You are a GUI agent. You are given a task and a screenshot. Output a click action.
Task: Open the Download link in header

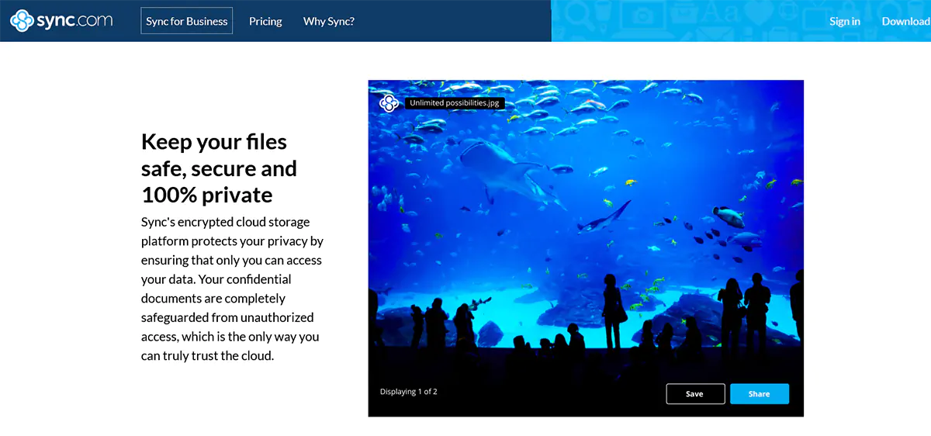pos(905,21)
